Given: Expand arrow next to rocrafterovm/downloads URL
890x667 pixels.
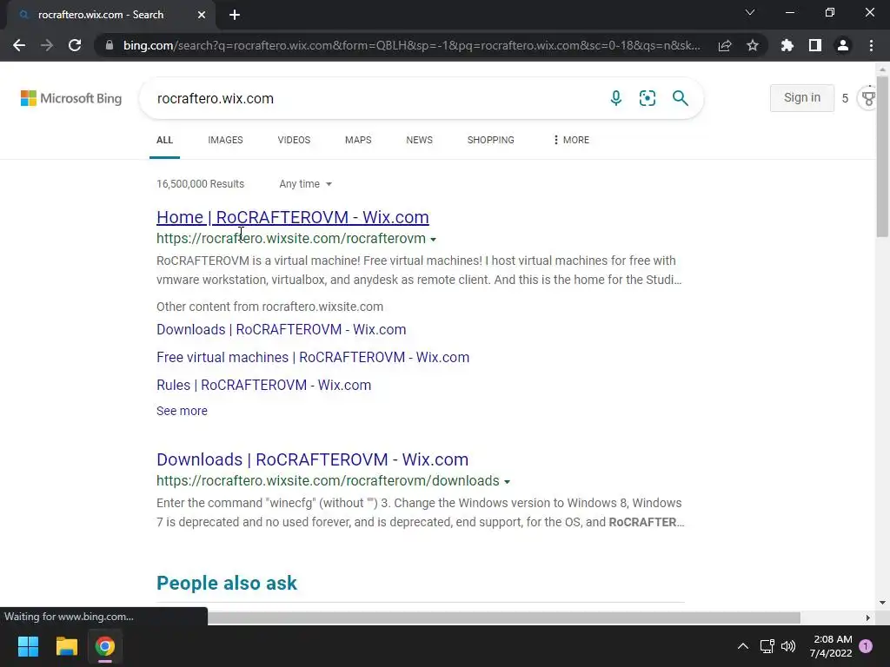Looking at the screenshot, I should pos(507,481).
